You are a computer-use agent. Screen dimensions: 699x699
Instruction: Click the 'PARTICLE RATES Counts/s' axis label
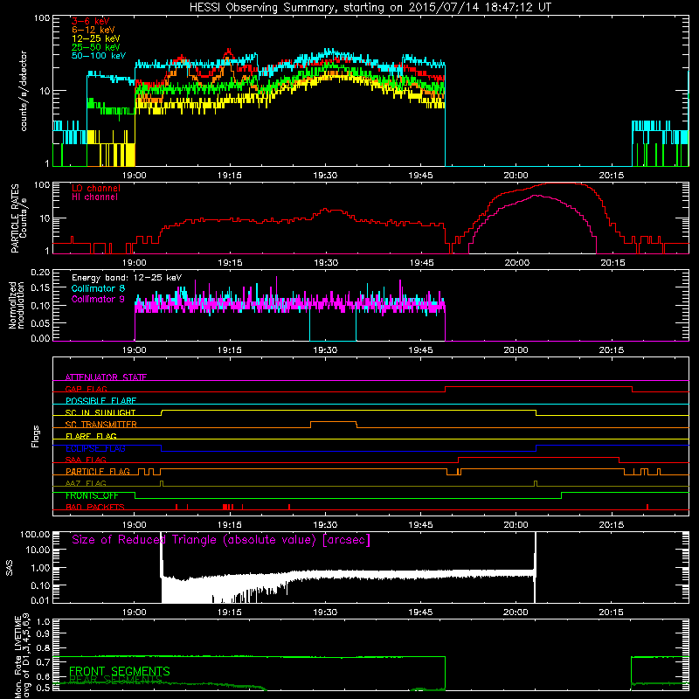pyautogui.click(x=18, y=218)
